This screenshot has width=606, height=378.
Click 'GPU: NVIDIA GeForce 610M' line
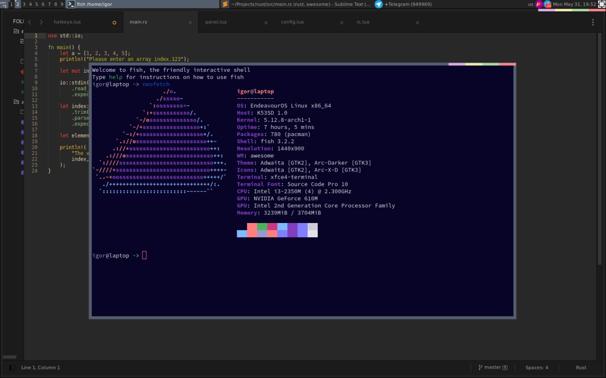pos(277,198)
